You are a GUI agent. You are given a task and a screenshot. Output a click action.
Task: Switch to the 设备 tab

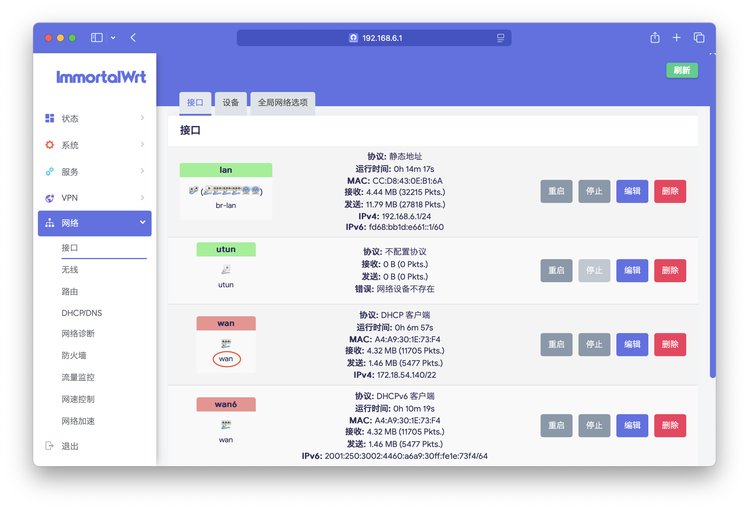point(230,103)
